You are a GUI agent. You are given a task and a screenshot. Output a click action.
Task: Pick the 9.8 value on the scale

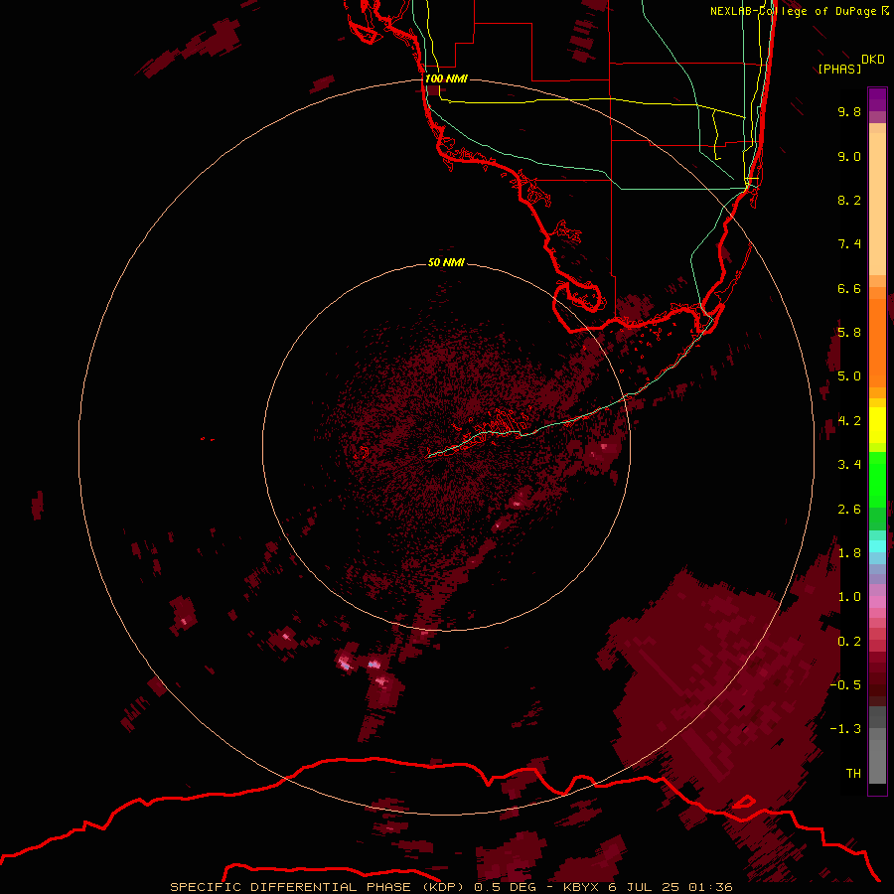pos(849,111)
